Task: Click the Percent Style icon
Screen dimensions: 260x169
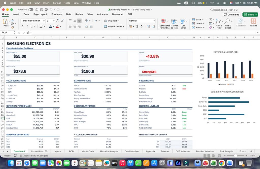Action: (x=137, y=26)
